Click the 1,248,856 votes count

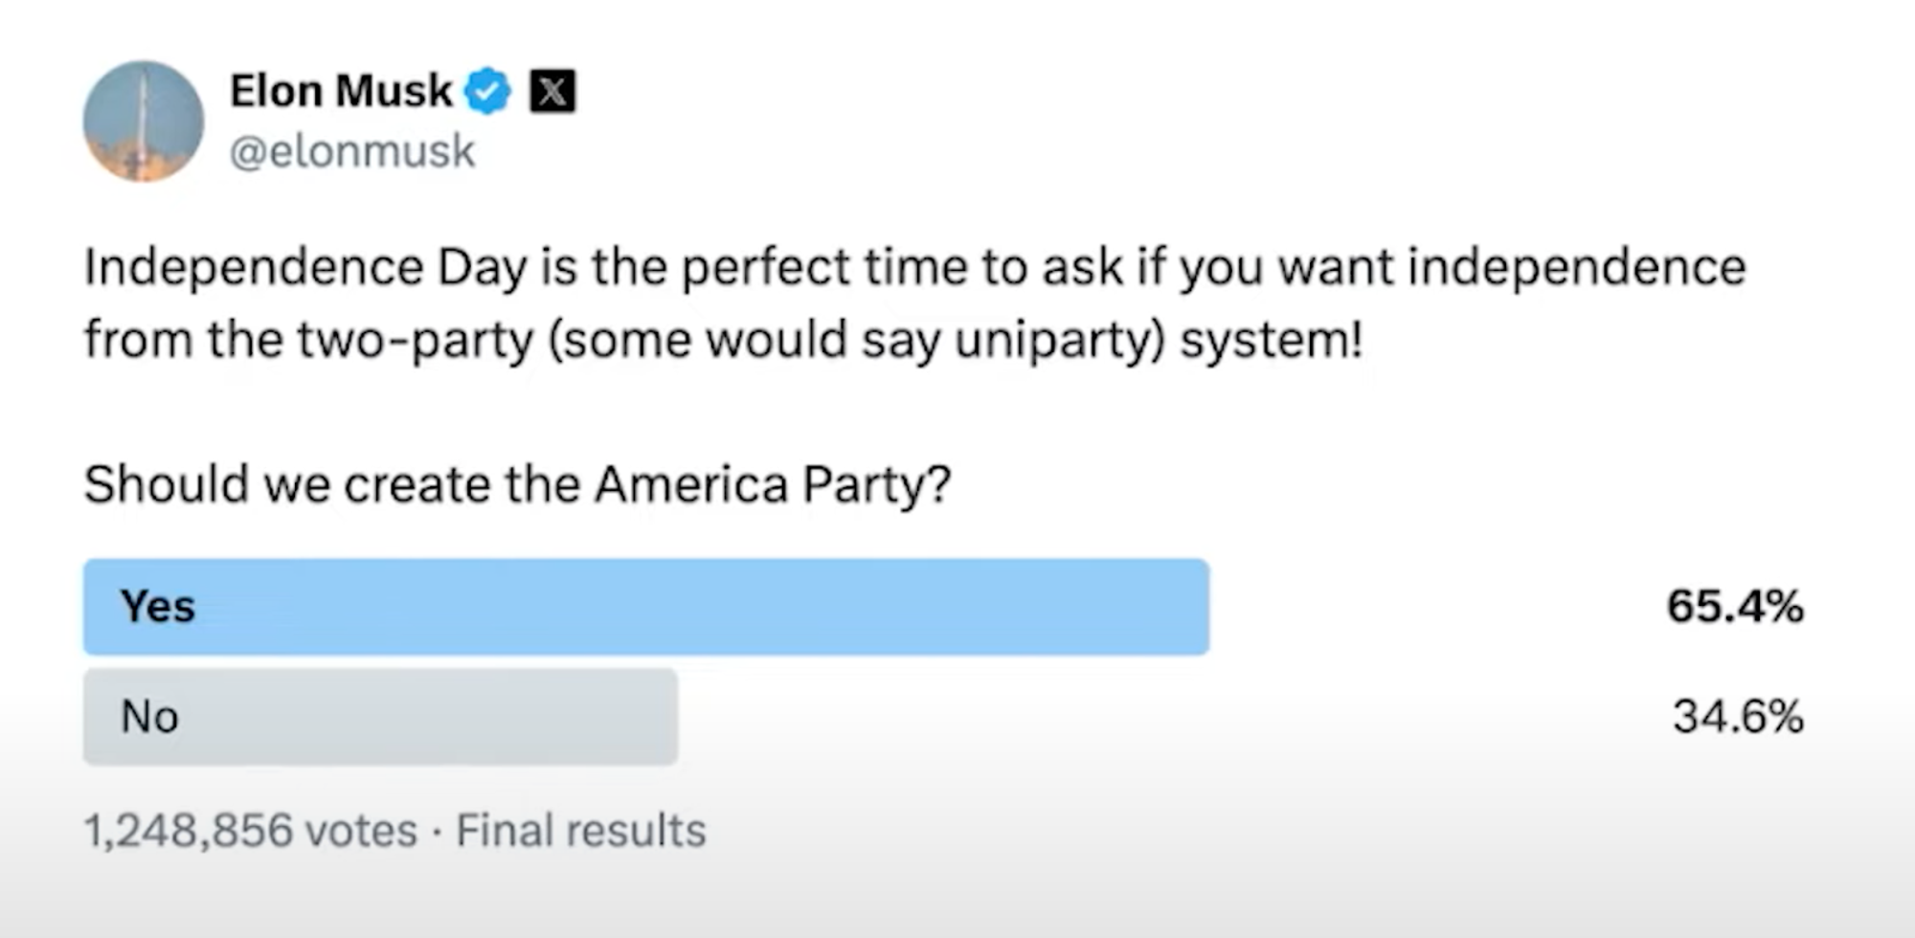[x=251, y=831]
